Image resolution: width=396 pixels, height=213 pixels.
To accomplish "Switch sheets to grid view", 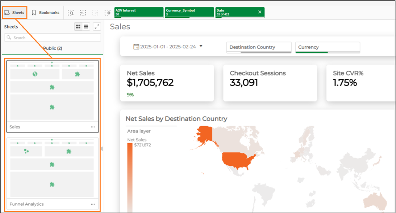I will pyautogui.click(x=78, y=26).
